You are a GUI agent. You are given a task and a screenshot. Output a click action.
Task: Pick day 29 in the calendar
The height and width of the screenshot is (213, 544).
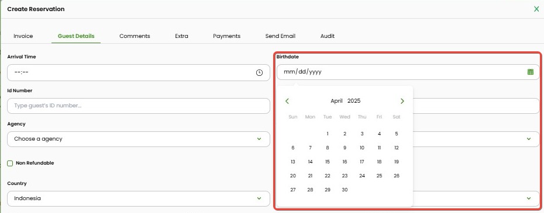click(328, 190)
